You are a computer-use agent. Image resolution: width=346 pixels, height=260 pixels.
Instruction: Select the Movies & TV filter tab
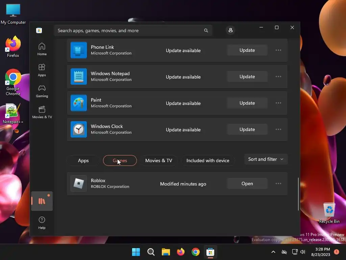coord(159,160)
